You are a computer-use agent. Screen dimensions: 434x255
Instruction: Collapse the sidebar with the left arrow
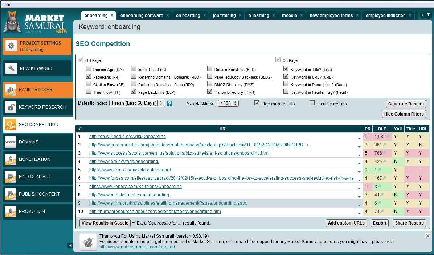(x=70, y=245)
